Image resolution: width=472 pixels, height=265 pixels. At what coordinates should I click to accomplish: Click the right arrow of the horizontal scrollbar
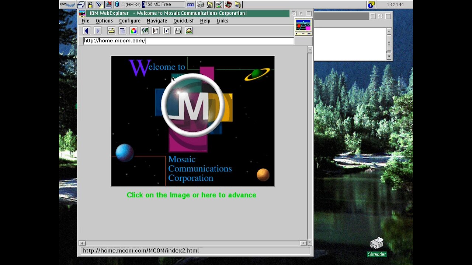coord(303,243)
